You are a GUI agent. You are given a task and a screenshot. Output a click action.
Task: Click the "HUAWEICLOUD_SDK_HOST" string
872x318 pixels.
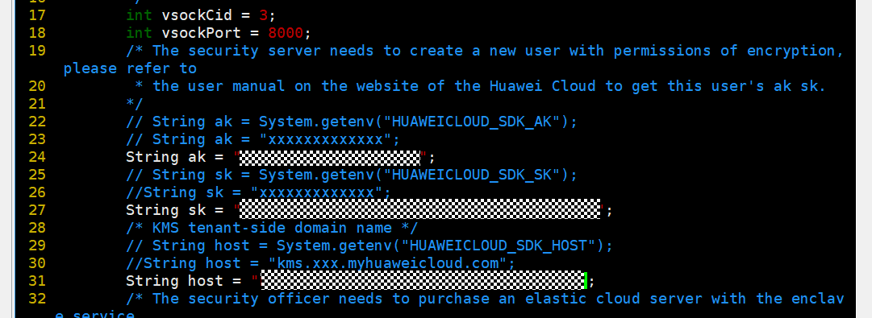[498, 246]
